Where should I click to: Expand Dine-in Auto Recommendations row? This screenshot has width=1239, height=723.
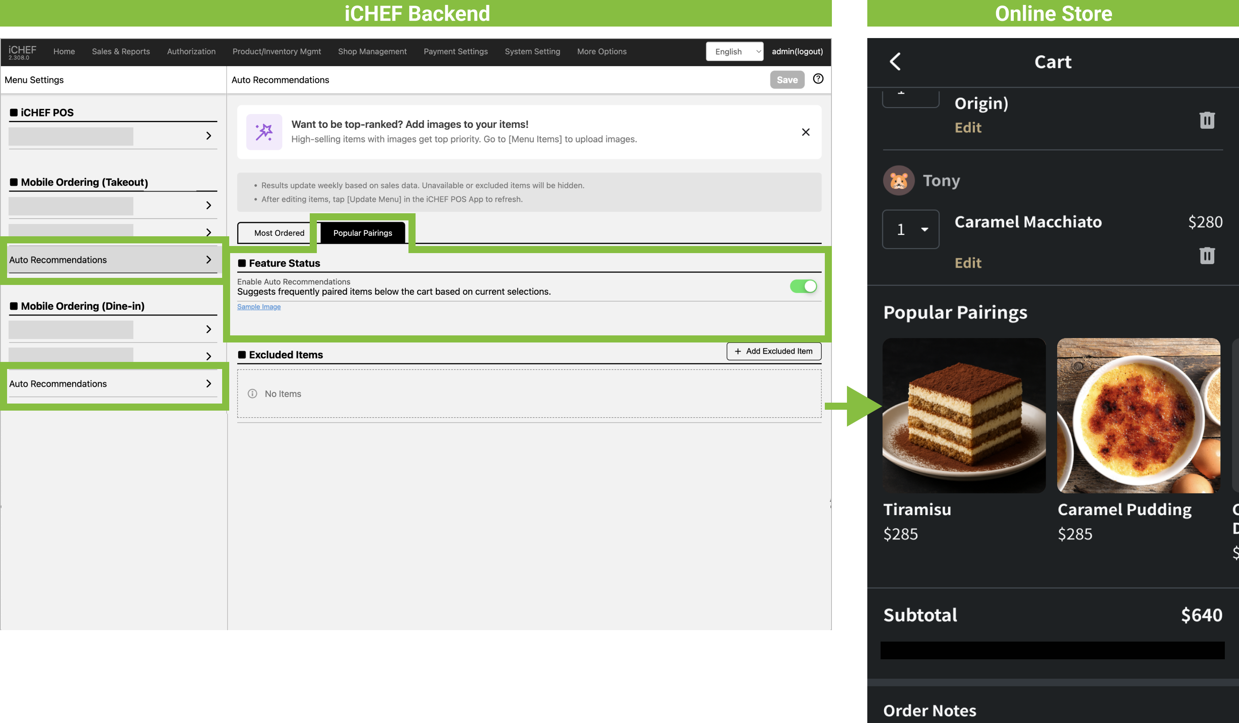(x=112, y=383)
